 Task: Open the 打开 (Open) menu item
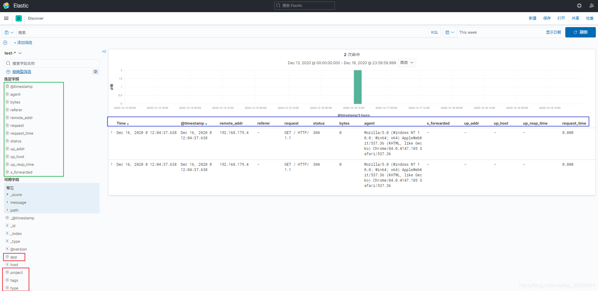[x=561, y=18]
